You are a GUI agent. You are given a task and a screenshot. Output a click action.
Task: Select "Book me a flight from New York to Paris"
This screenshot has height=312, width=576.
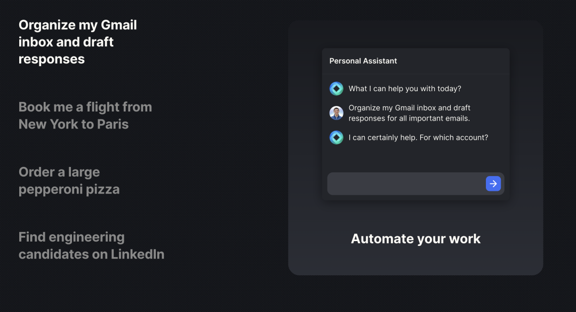(85, 115)
